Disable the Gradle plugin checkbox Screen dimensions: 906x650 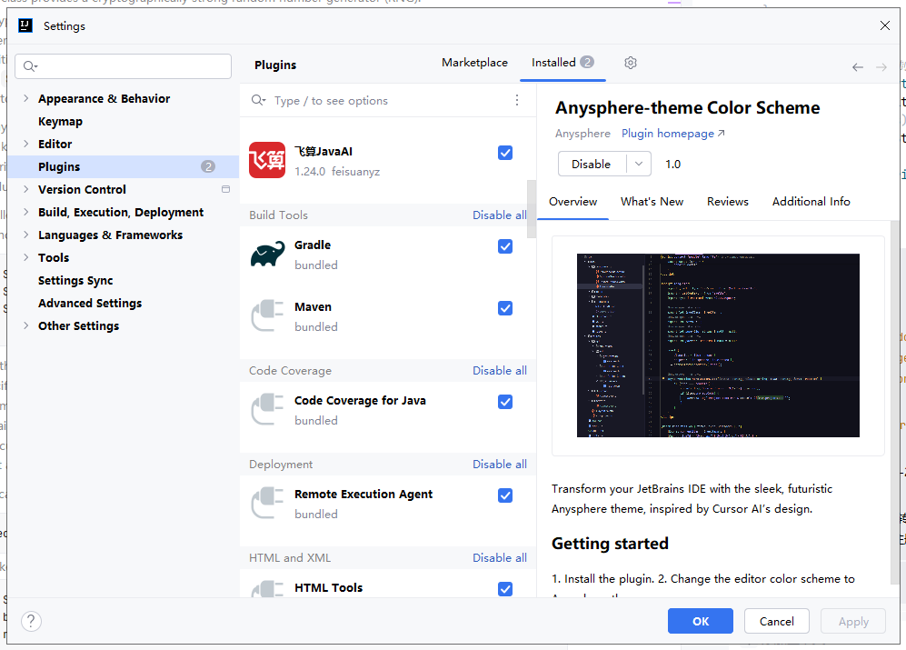[505, 246]
